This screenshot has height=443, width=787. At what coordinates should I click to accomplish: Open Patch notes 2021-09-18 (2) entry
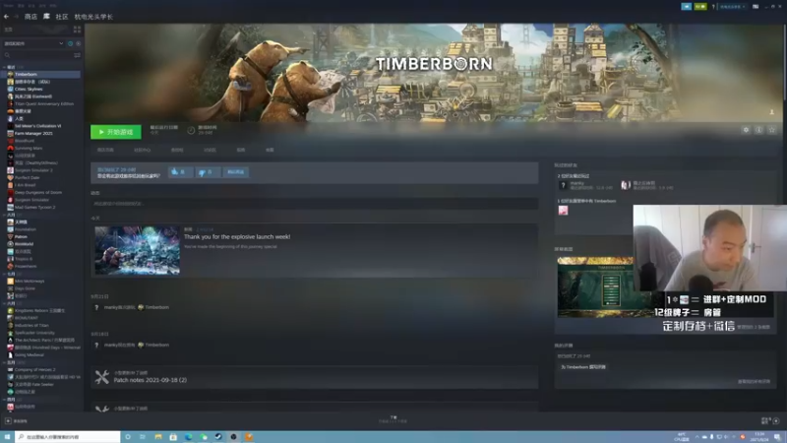click(x=151, y=380)
